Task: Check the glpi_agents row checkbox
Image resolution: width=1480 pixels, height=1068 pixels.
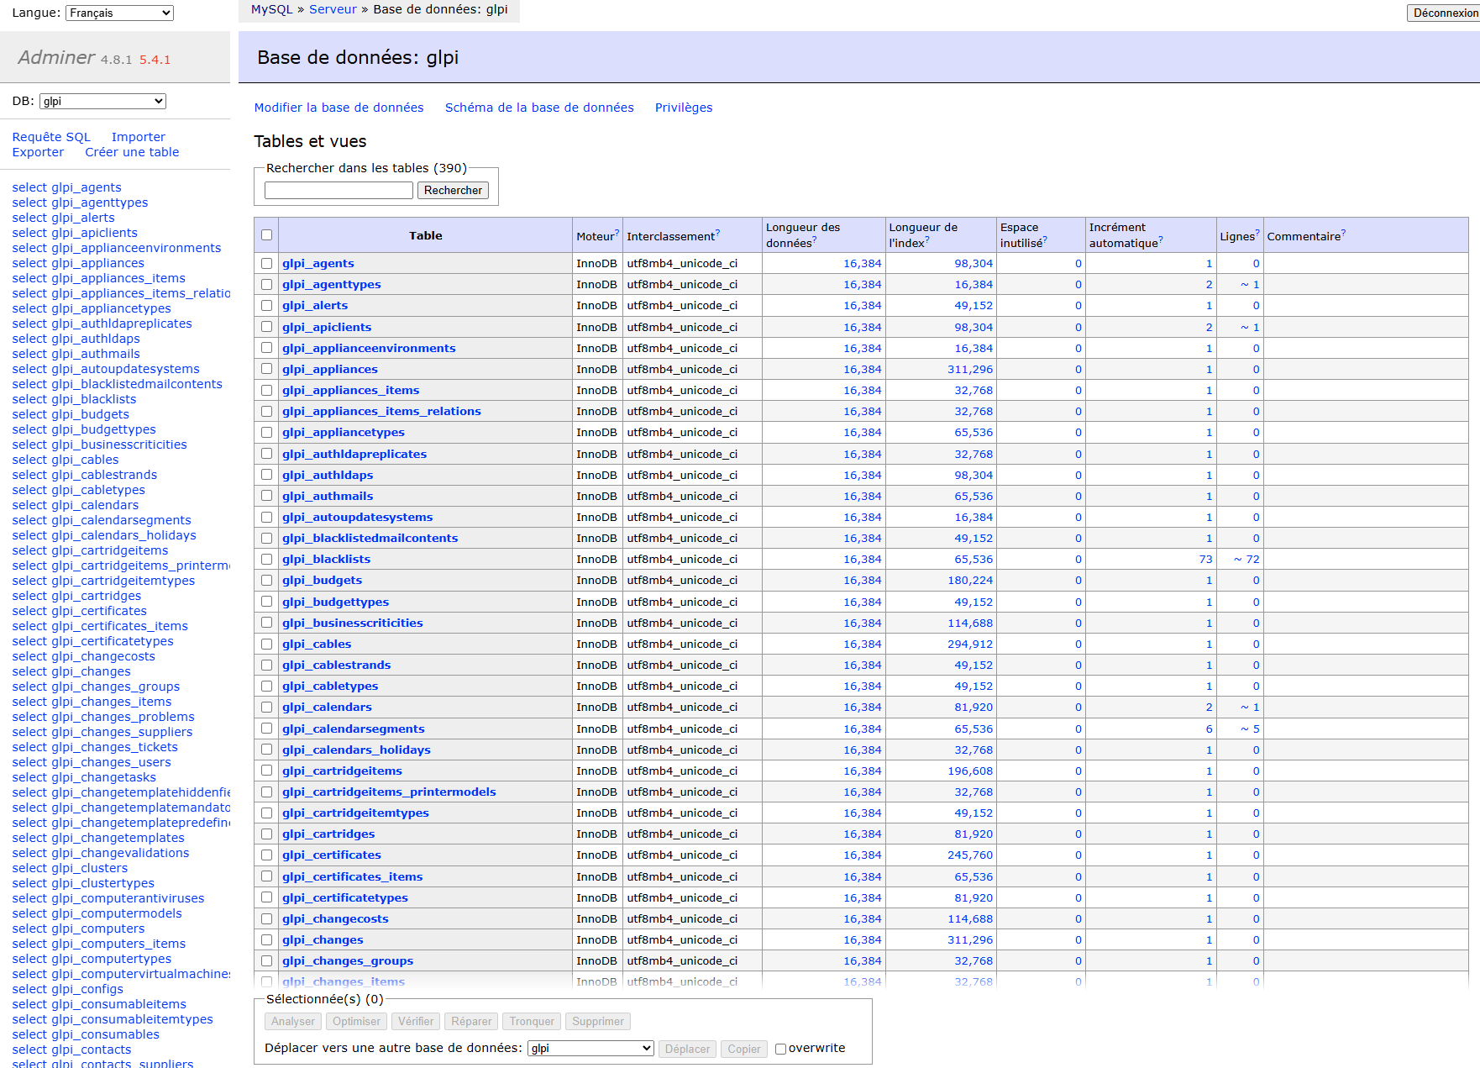Action: click(x=266, y=263)
